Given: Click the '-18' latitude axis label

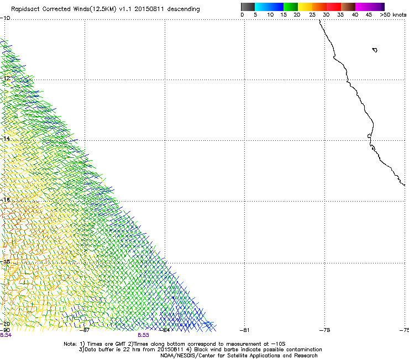Looking at the screenshot, I should (x=5, y=261).
